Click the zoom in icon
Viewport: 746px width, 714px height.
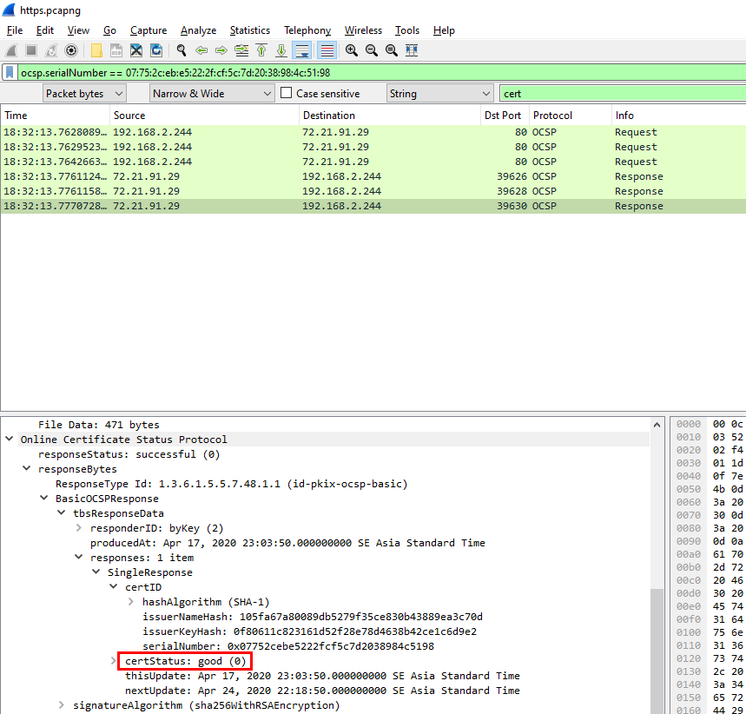(352, 50)
